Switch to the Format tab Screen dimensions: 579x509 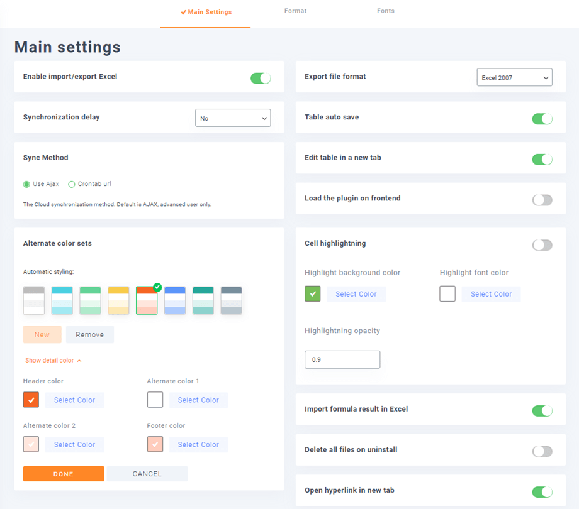tap(295, 11)
